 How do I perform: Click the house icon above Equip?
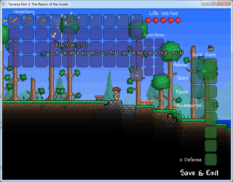pos(211,48)
